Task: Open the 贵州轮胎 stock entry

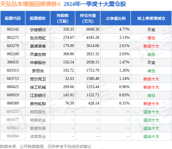Action: click(38, 104)
